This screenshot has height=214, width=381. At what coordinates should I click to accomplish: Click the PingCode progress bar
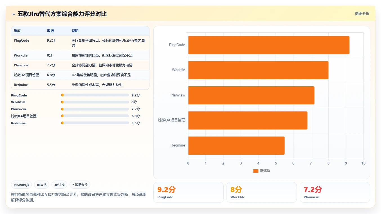pyautogui.click(x=95, y=95)
